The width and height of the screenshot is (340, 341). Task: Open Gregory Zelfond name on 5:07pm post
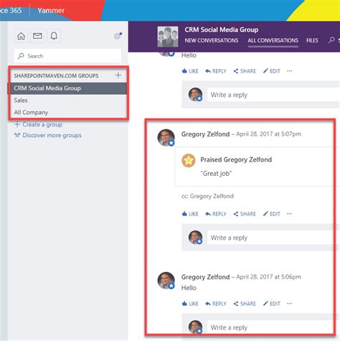[205, 134]
